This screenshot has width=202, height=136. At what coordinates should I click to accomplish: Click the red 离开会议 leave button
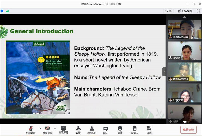188,130
